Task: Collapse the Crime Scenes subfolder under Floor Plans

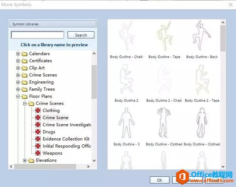Action: (x=25, y=103)
